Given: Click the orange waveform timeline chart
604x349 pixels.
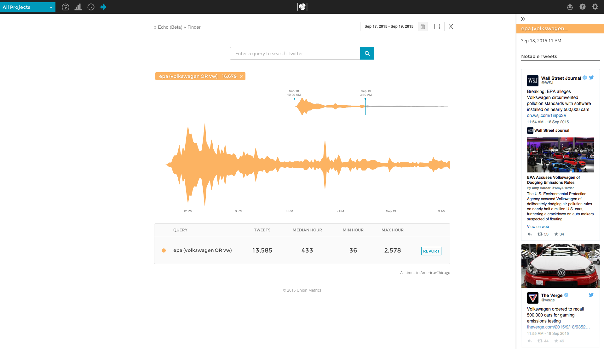Looking at the screenshot, I should pos(308,165).
